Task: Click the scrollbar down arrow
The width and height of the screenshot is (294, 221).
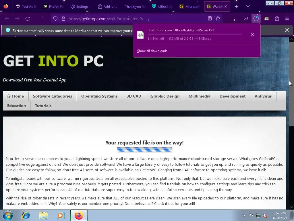Action: (x=291, y=207)
